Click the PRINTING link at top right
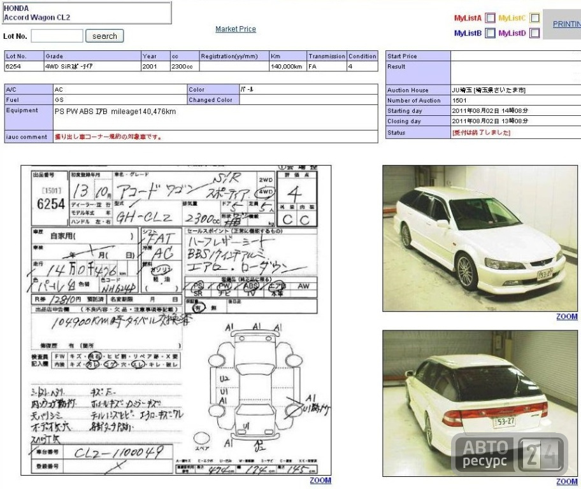This screenshot has height=489, width=581. pos(566,24)
